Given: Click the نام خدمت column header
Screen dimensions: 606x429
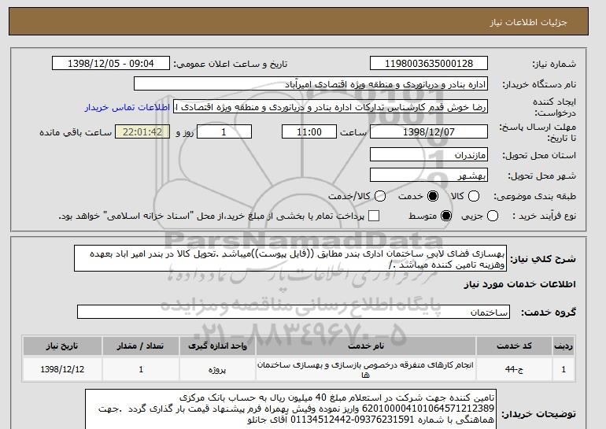Looking at the screenshot, I should pyautogui.click(x=366, y=346).
